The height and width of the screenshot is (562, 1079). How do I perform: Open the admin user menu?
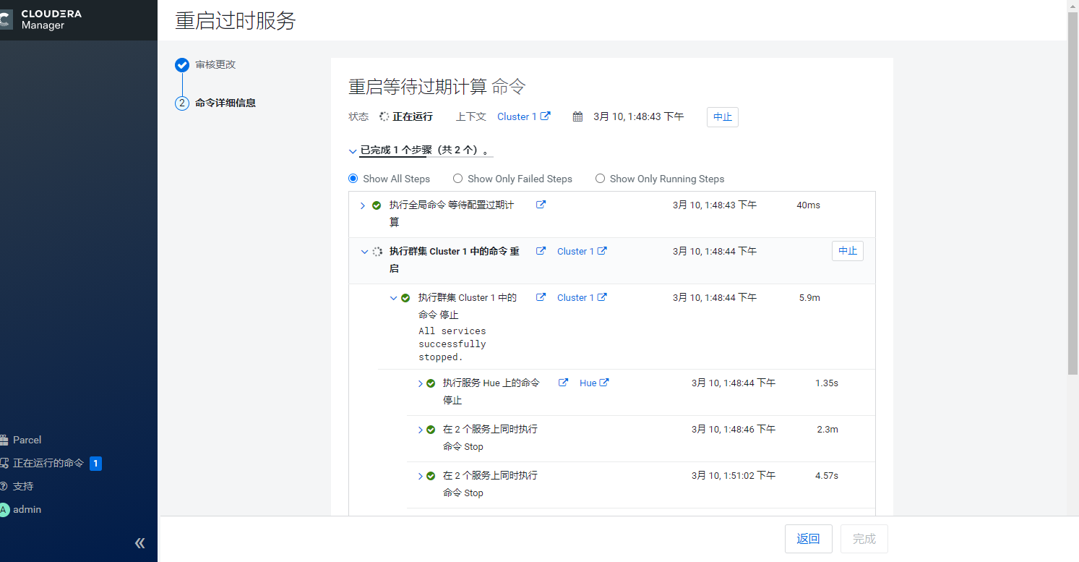27,509
